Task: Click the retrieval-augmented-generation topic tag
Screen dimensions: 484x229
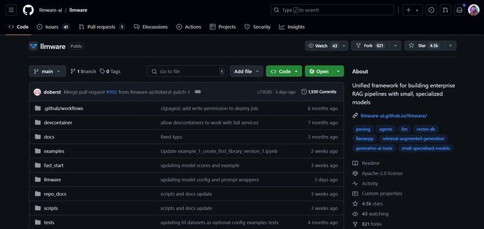Action: coord(413,139)
